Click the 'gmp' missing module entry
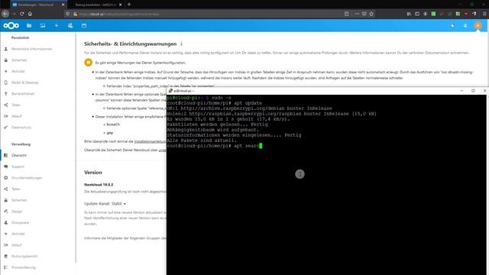Image resolution: width=489 pixels, height=275 pixels. 110,133
